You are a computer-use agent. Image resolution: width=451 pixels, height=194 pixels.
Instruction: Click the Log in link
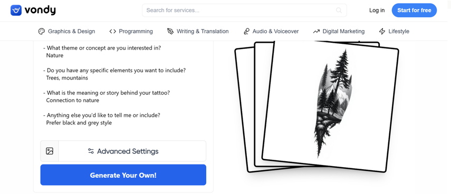tap(377, 11)
